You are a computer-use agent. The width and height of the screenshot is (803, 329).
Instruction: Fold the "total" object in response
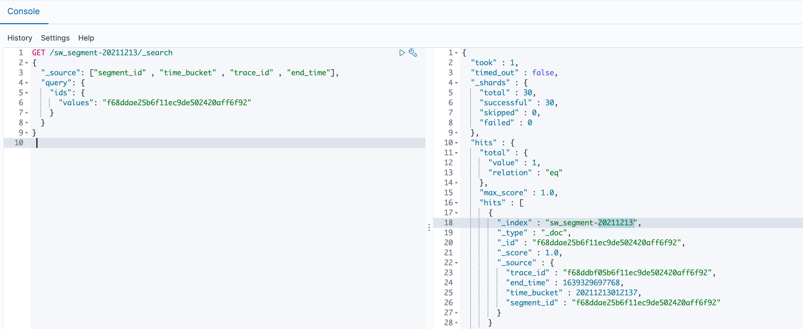456,153
